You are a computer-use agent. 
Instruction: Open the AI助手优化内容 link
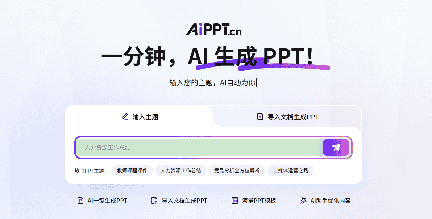pos(331,201)
